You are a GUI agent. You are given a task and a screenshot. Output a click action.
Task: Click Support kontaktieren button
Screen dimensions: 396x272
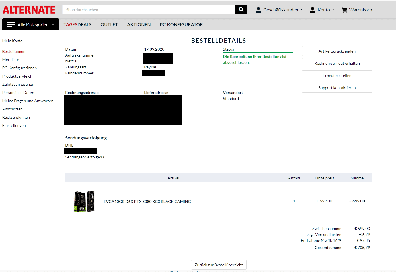337,88
